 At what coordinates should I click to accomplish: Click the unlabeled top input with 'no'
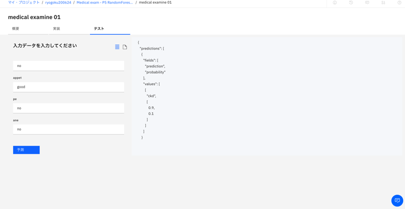click(x=69, y=66)
